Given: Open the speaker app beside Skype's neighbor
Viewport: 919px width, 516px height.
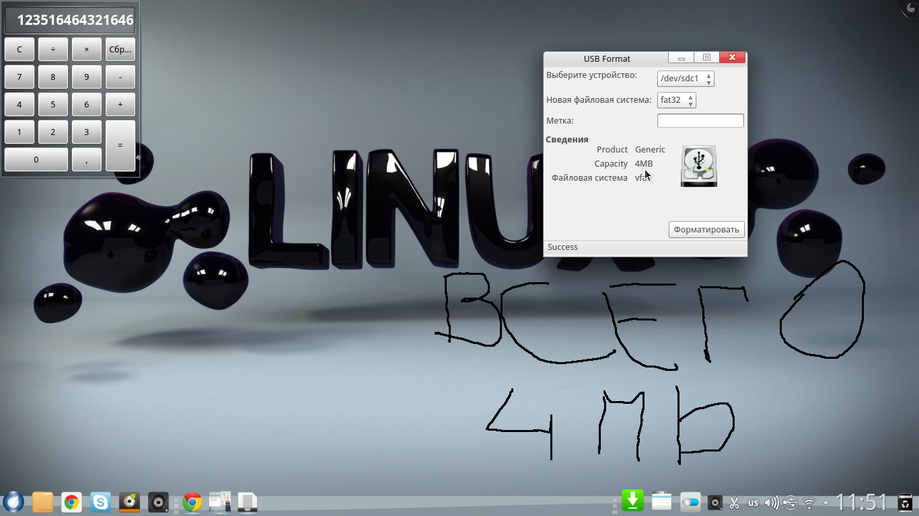Looking at the screenshot, I should [x=159, y=502].
